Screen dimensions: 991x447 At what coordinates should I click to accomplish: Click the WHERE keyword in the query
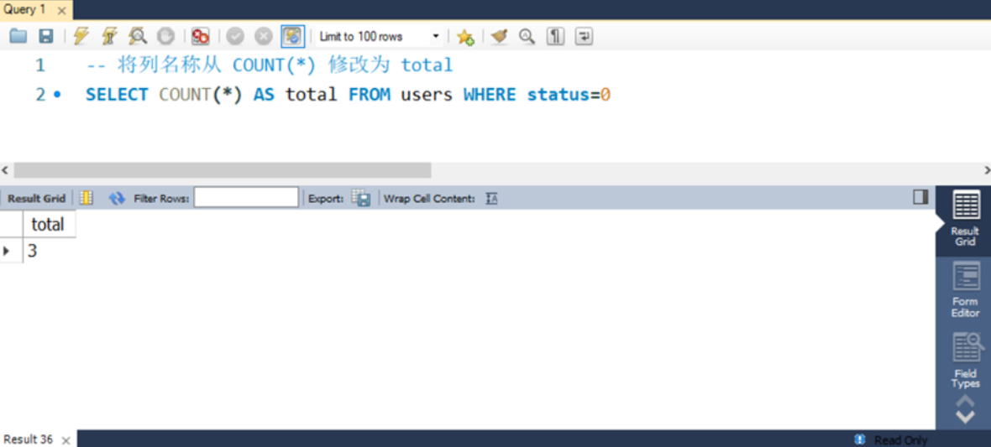click(x=491, y=95)
